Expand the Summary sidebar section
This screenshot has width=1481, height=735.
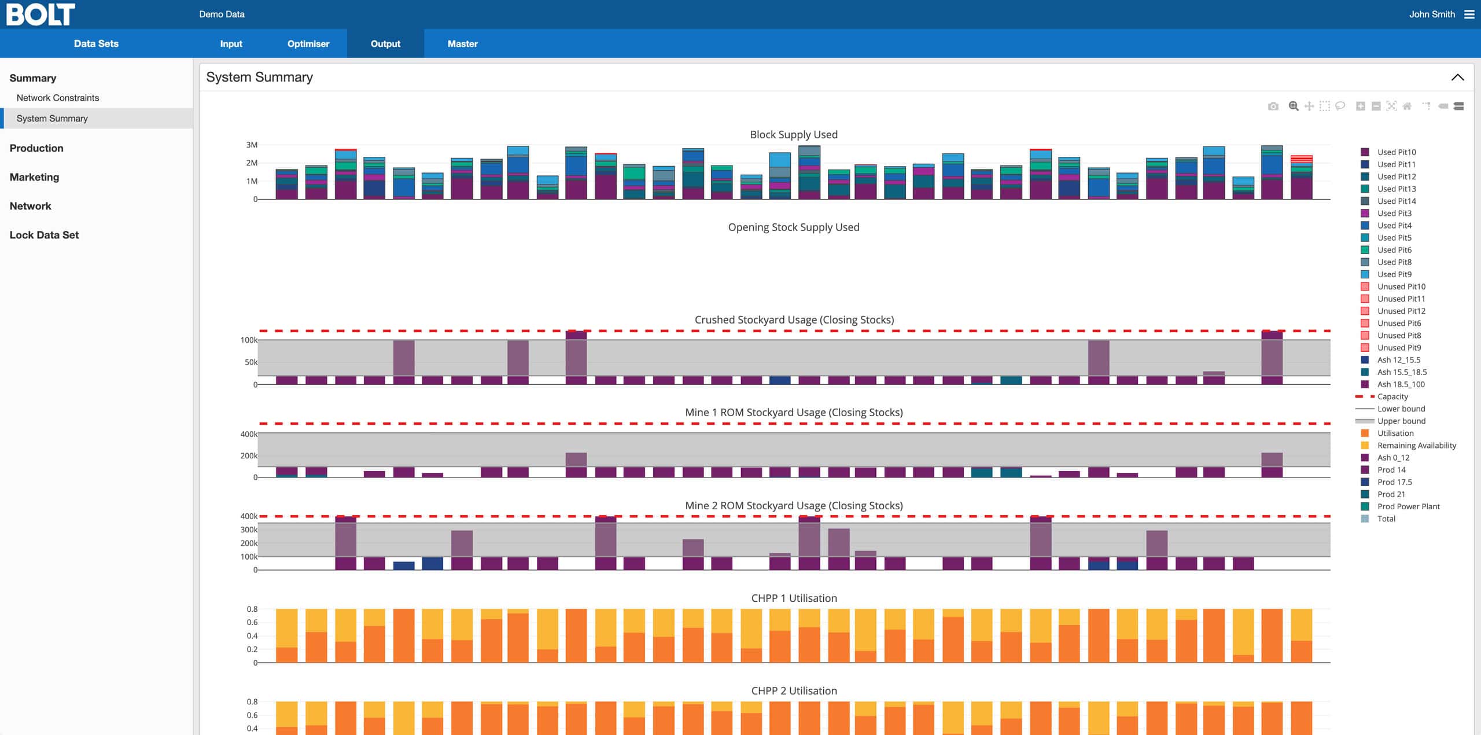tap(33, 78)
